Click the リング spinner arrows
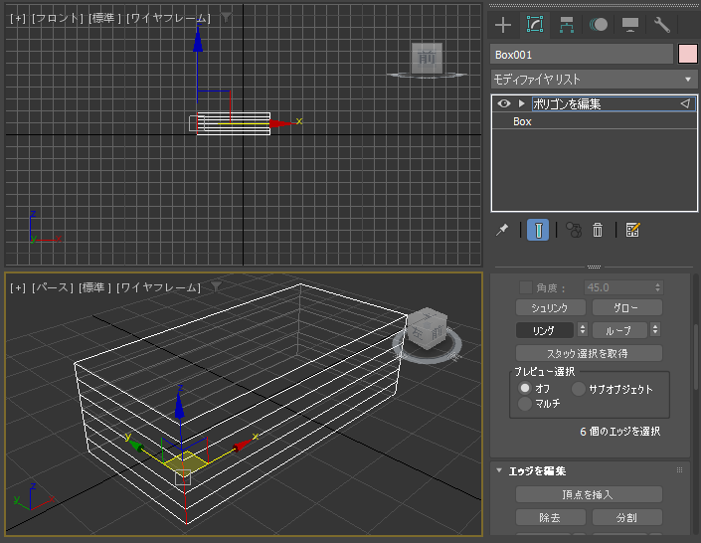Screen dimensions: 701x543 click(582, 330)
